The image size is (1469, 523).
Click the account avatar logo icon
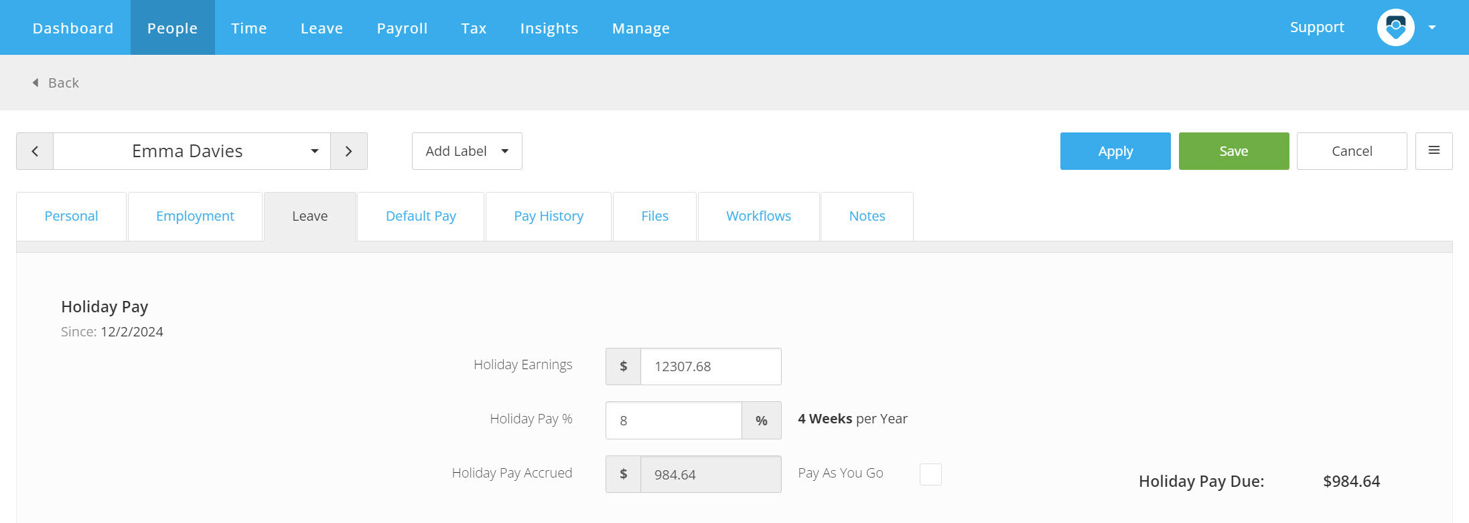pyautogui.click(x=1395, y=27)
